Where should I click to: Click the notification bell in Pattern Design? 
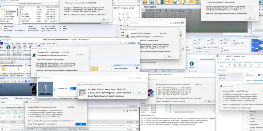click(121, 43)
